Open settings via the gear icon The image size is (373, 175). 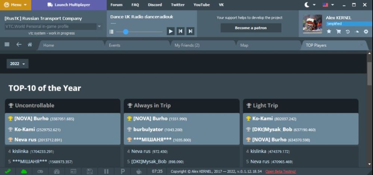point(366,32)
